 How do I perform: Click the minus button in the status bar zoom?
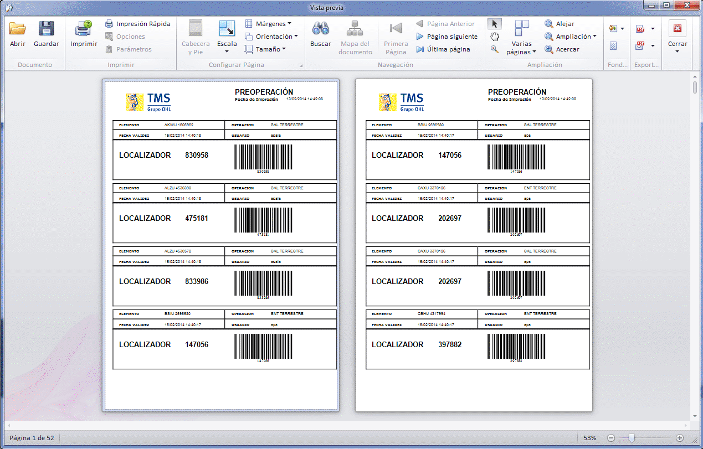(611, 438)
